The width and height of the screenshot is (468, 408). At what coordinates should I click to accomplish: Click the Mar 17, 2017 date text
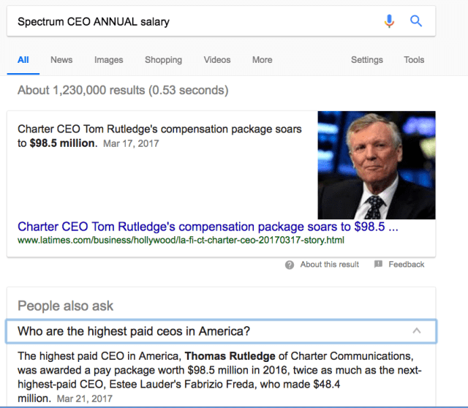pos(131,143)
